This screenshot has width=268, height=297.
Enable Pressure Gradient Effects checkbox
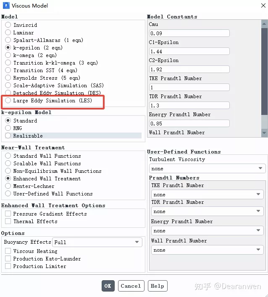8,214
